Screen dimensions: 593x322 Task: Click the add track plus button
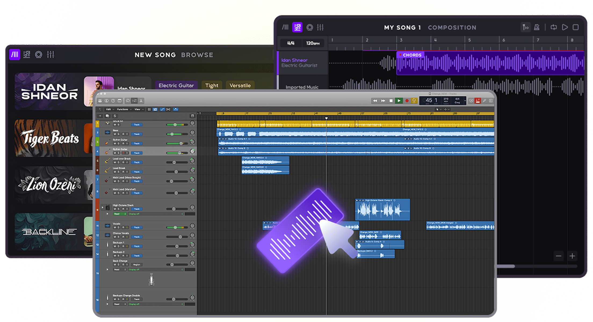pos(100,116)
